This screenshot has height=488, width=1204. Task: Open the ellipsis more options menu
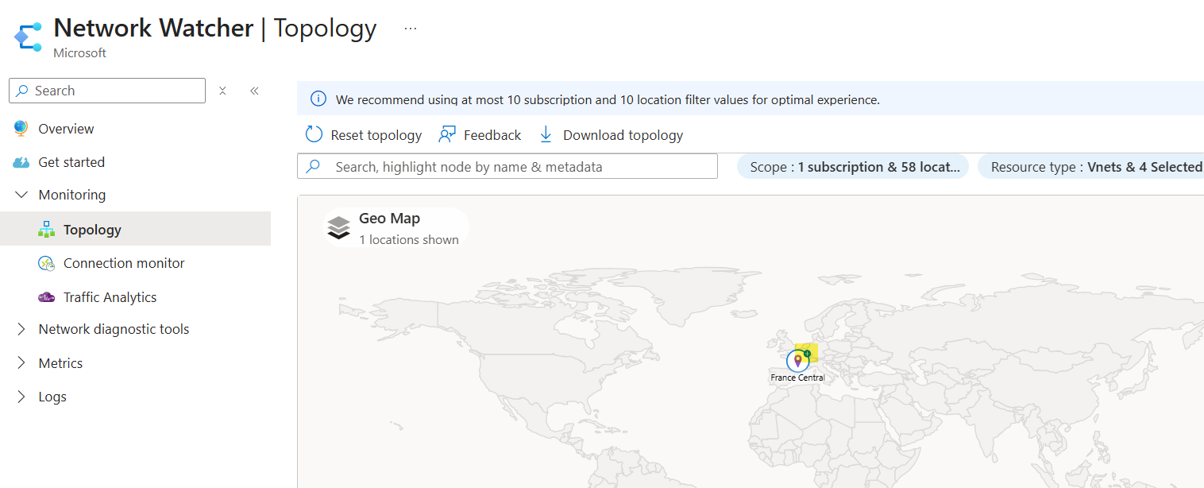coord(410,29)
